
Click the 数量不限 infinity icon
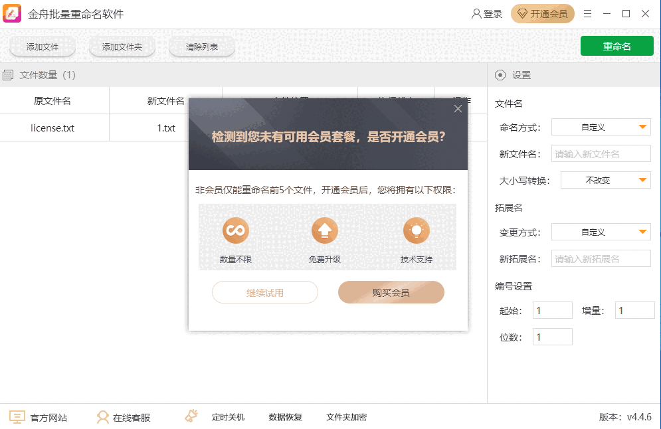point(235,230)
